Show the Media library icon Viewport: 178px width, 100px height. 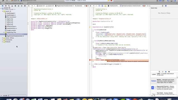(169, 72)
